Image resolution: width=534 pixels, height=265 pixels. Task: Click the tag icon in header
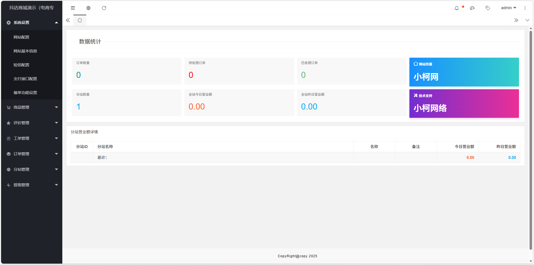pos(488,8)
